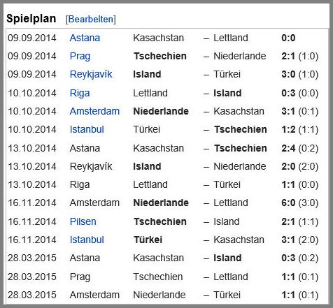Select the 0:0 Kasachstan–Lettland score
The height and width of the screenshot is (308, 333).
point(288,38)
